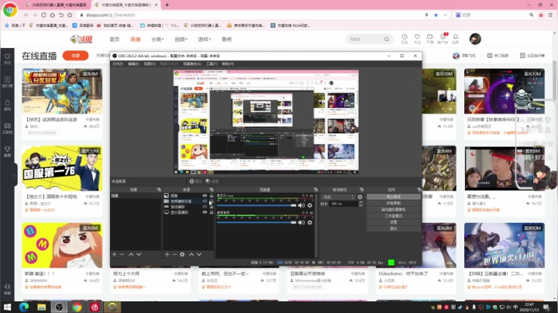Image resolution: width=558 pixels, height=313 pixels.
Task: Open a new browser tab
Action: point(167,5)
